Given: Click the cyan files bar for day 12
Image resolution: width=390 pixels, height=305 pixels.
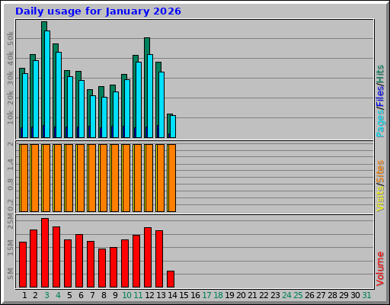Looking at the screenshot, I should 150,96.
